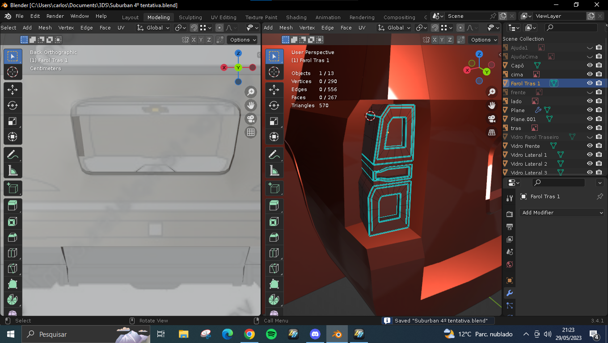Toggle X mirror in the left viewport

(194, 40)
